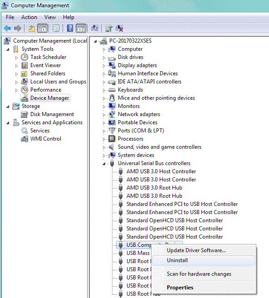Click the Sound, video and game controllers speaker icon

tap(112, 147)
